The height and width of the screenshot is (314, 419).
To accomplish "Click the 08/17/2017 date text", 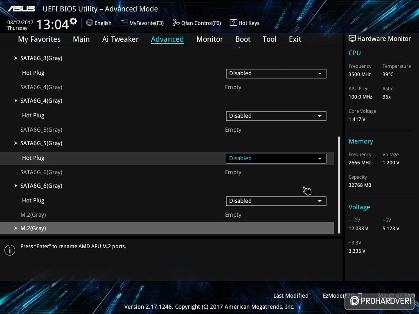I will pos(20,22).
